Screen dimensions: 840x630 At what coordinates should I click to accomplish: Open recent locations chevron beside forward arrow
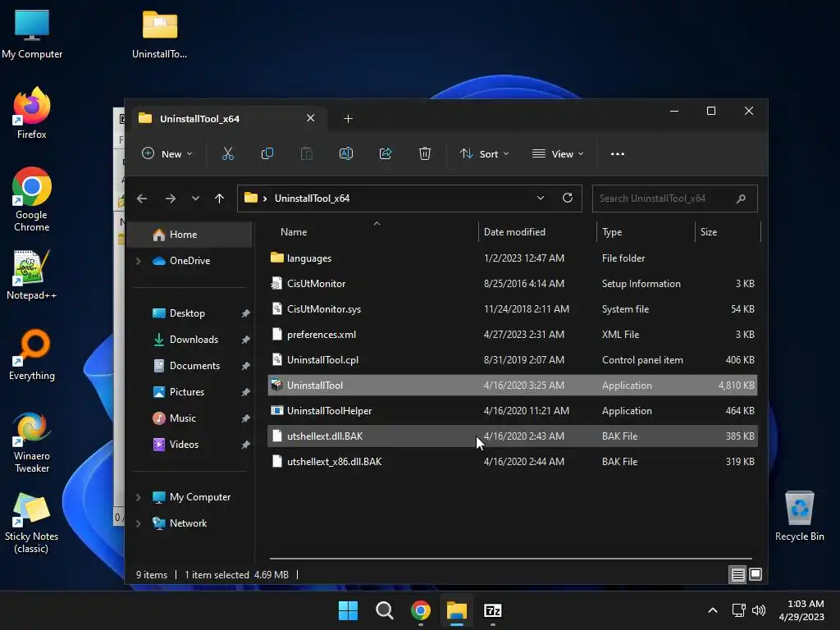coord(195,199)
